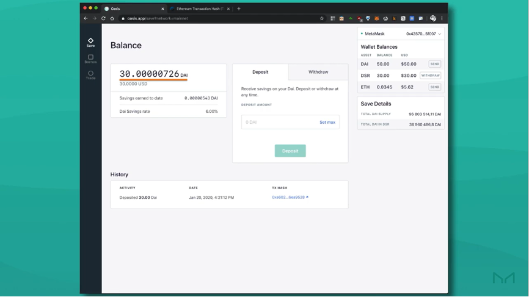
Task: Select the Ethereum Transaction Hash browser tab
Action: point(200,9)
